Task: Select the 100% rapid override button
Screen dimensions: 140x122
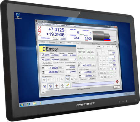Action: click(111, 60)
